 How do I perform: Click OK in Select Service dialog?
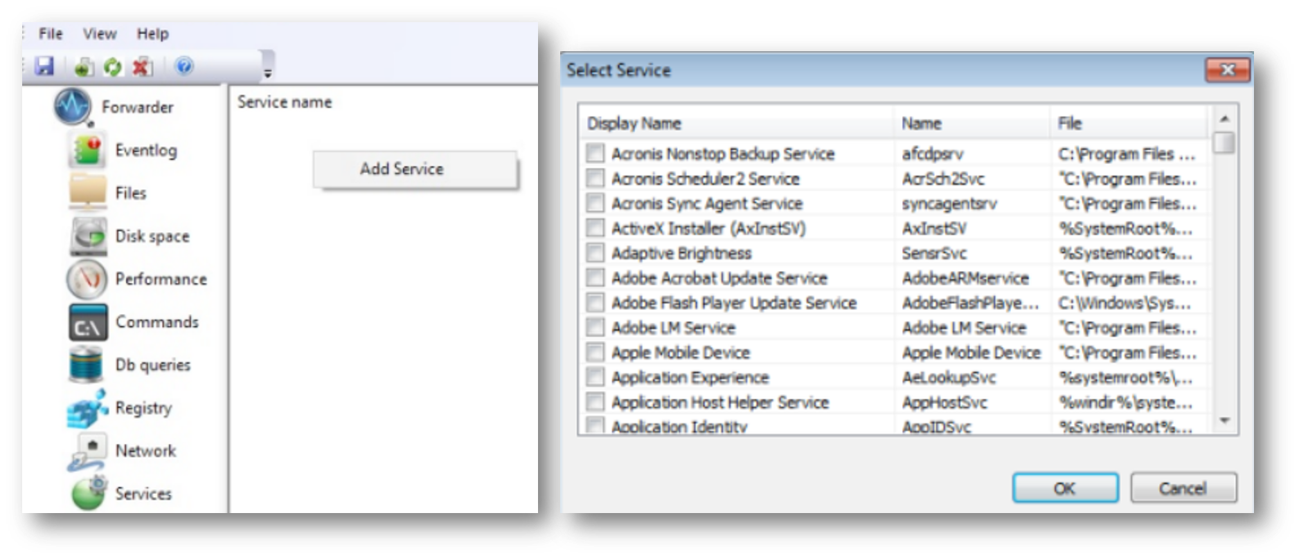coord(1065,488)
